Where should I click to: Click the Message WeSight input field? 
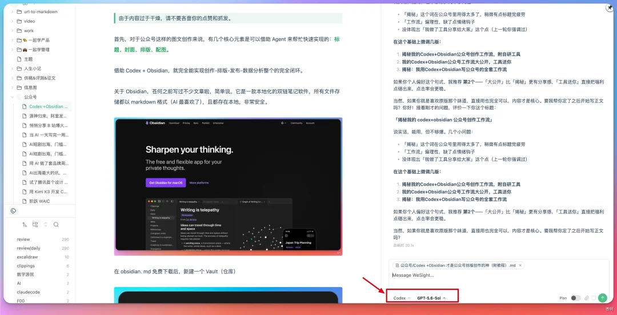(x=498, y=276)
